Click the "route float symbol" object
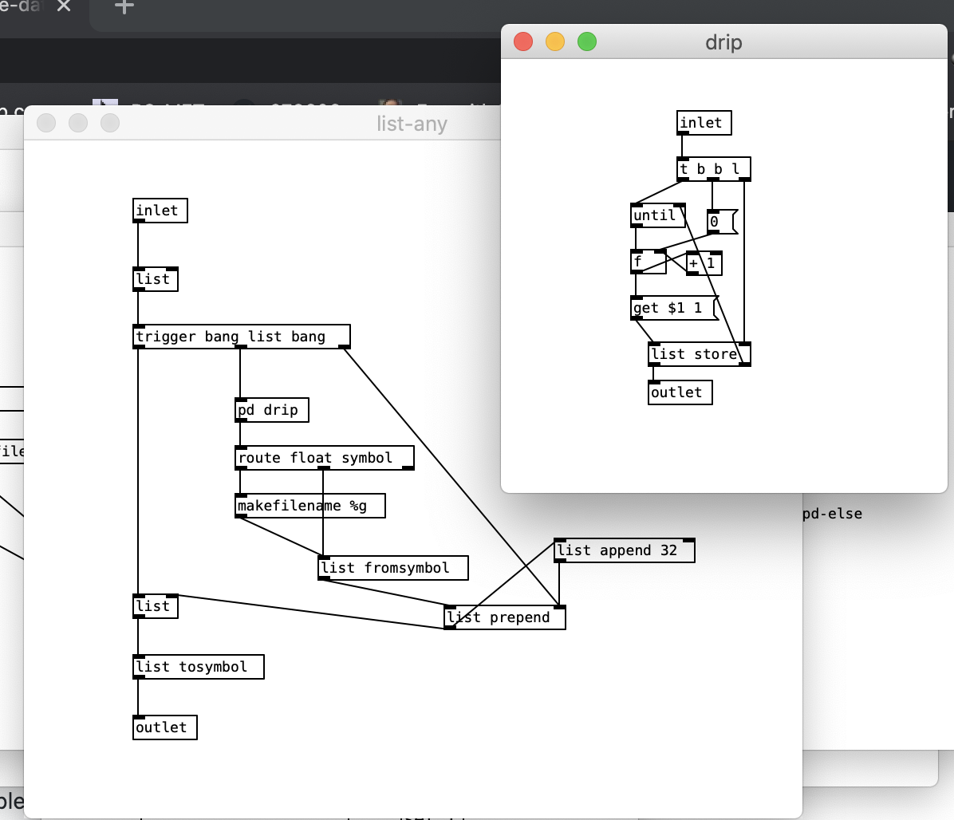This screenshot has width=954, height=820. [x=323, y=457]
